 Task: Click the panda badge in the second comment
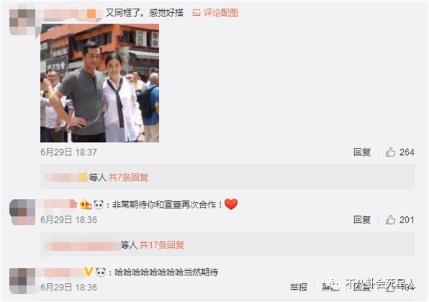pyautogui.click(x=99, y=205)
